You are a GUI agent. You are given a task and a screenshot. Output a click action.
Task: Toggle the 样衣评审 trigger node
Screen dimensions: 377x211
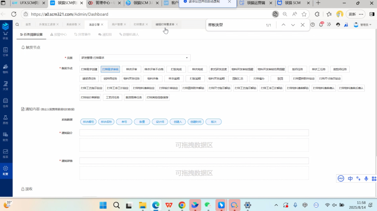[x=131, y=69]
